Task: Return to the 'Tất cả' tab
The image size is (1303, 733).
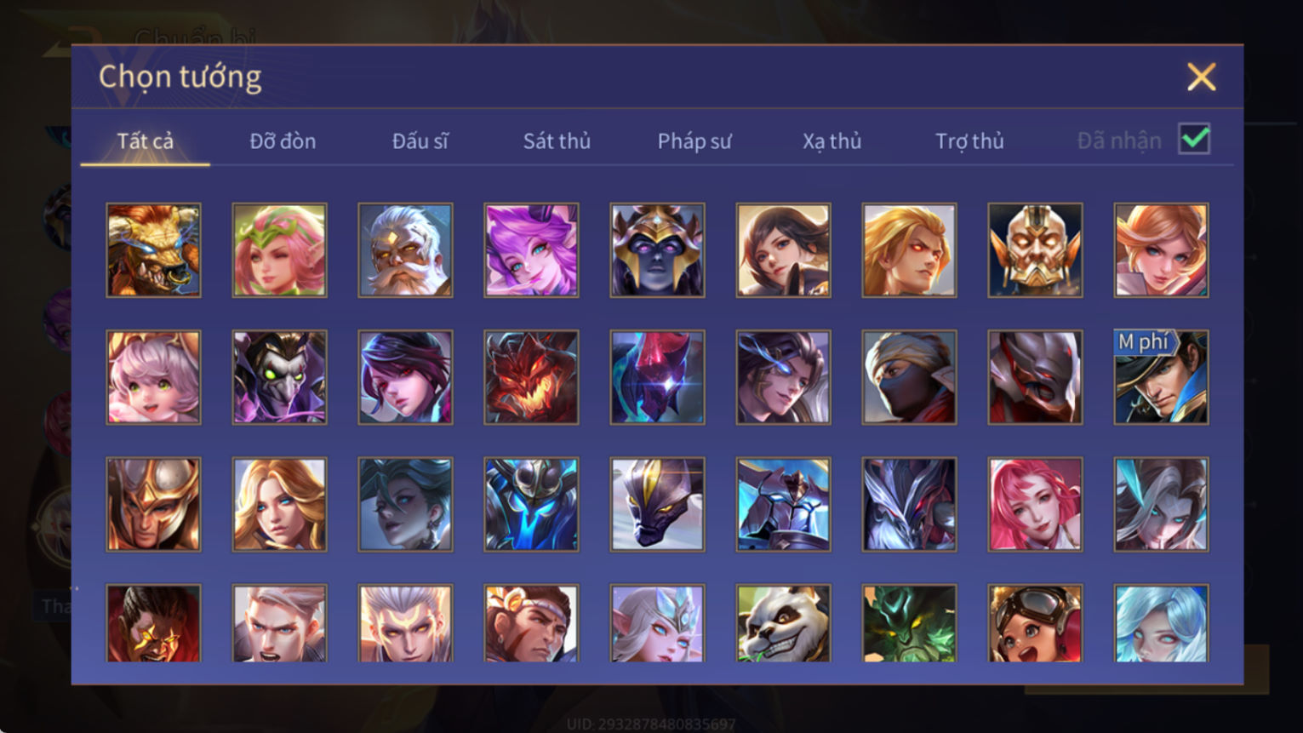Action: [x=145, y=140]
